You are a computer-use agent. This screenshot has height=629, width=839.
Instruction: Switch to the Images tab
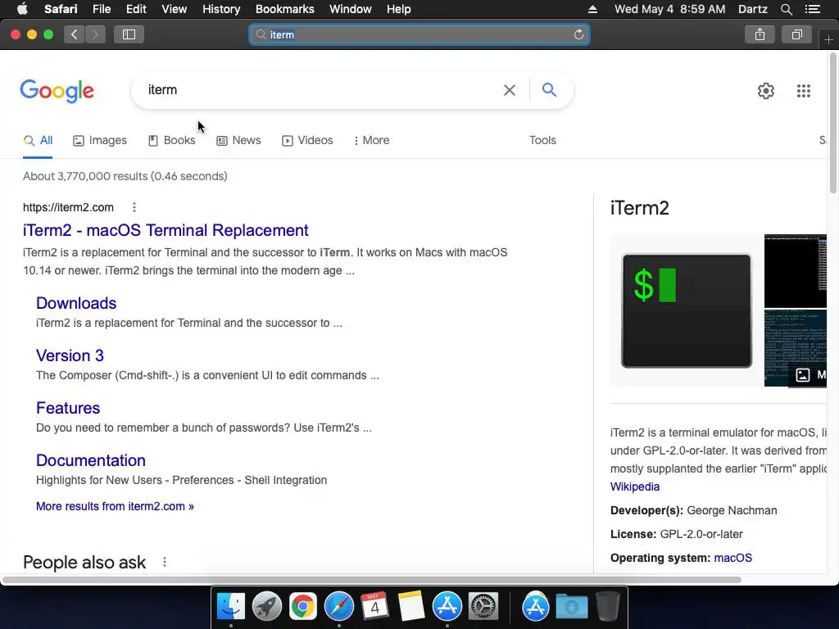tap(100, 140)
